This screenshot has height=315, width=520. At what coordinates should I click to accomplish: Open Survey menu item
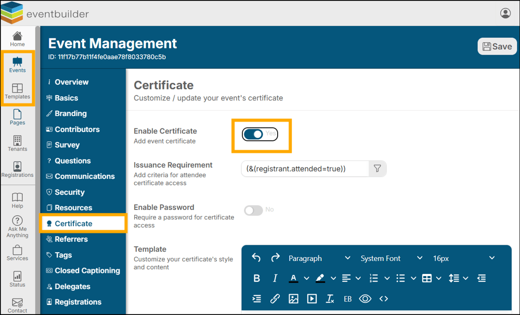[83, 145]
